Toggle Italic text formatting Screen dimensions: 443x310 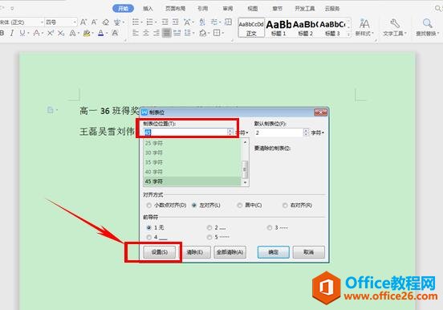pyautogui.click(x=11, y=33)
